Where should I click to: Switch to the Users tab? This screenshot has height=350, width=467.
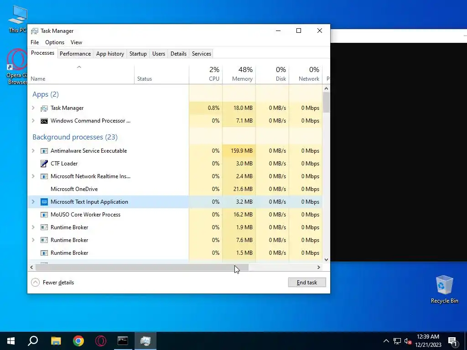coord(158,54)
